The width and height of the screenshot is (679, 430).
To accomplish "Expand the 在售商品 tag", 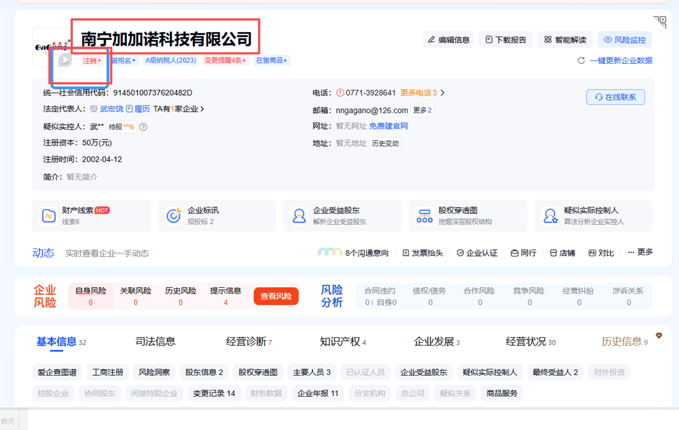I will tap(272, 61).
